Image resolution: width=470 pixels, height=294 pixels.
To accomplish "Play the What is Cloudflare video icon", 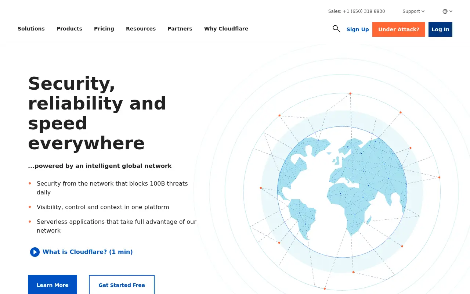I will pos(35,252).
